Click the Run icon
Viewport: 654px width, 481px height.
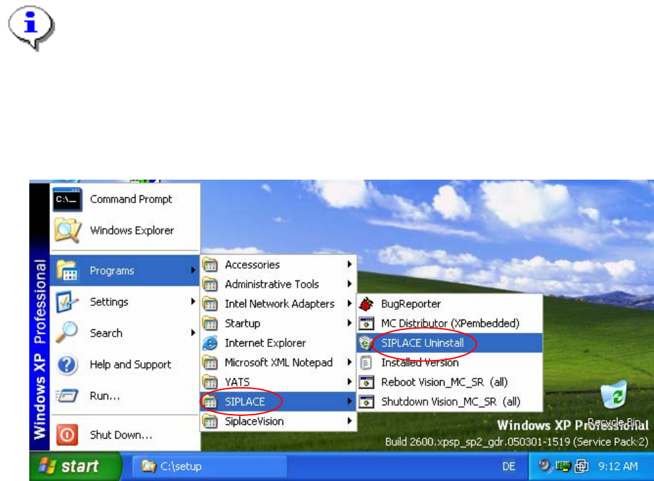[67, 395]
